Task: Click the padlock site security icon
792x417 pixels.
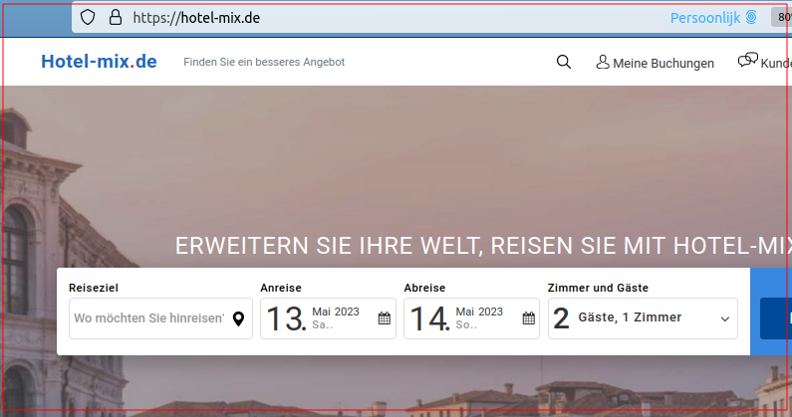Action: [116, 18]
